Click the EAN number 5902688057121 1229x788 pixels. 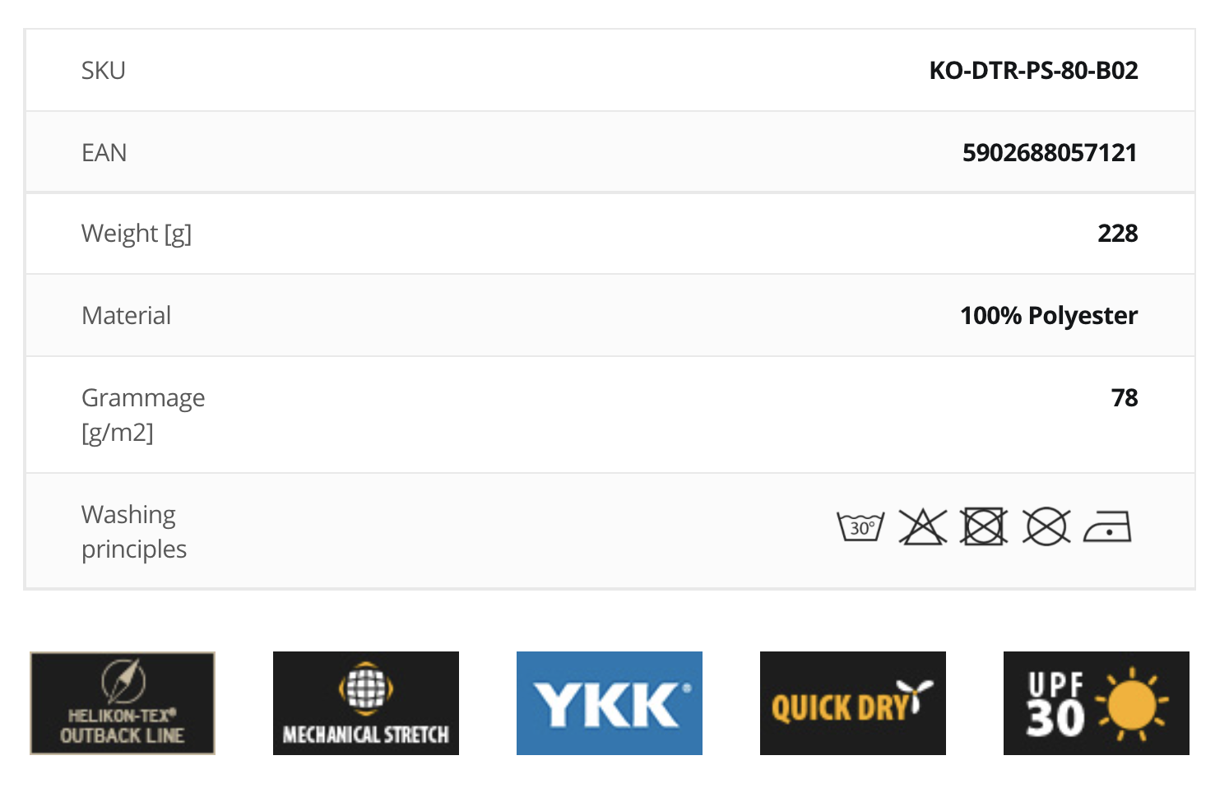pos(1050,153)
